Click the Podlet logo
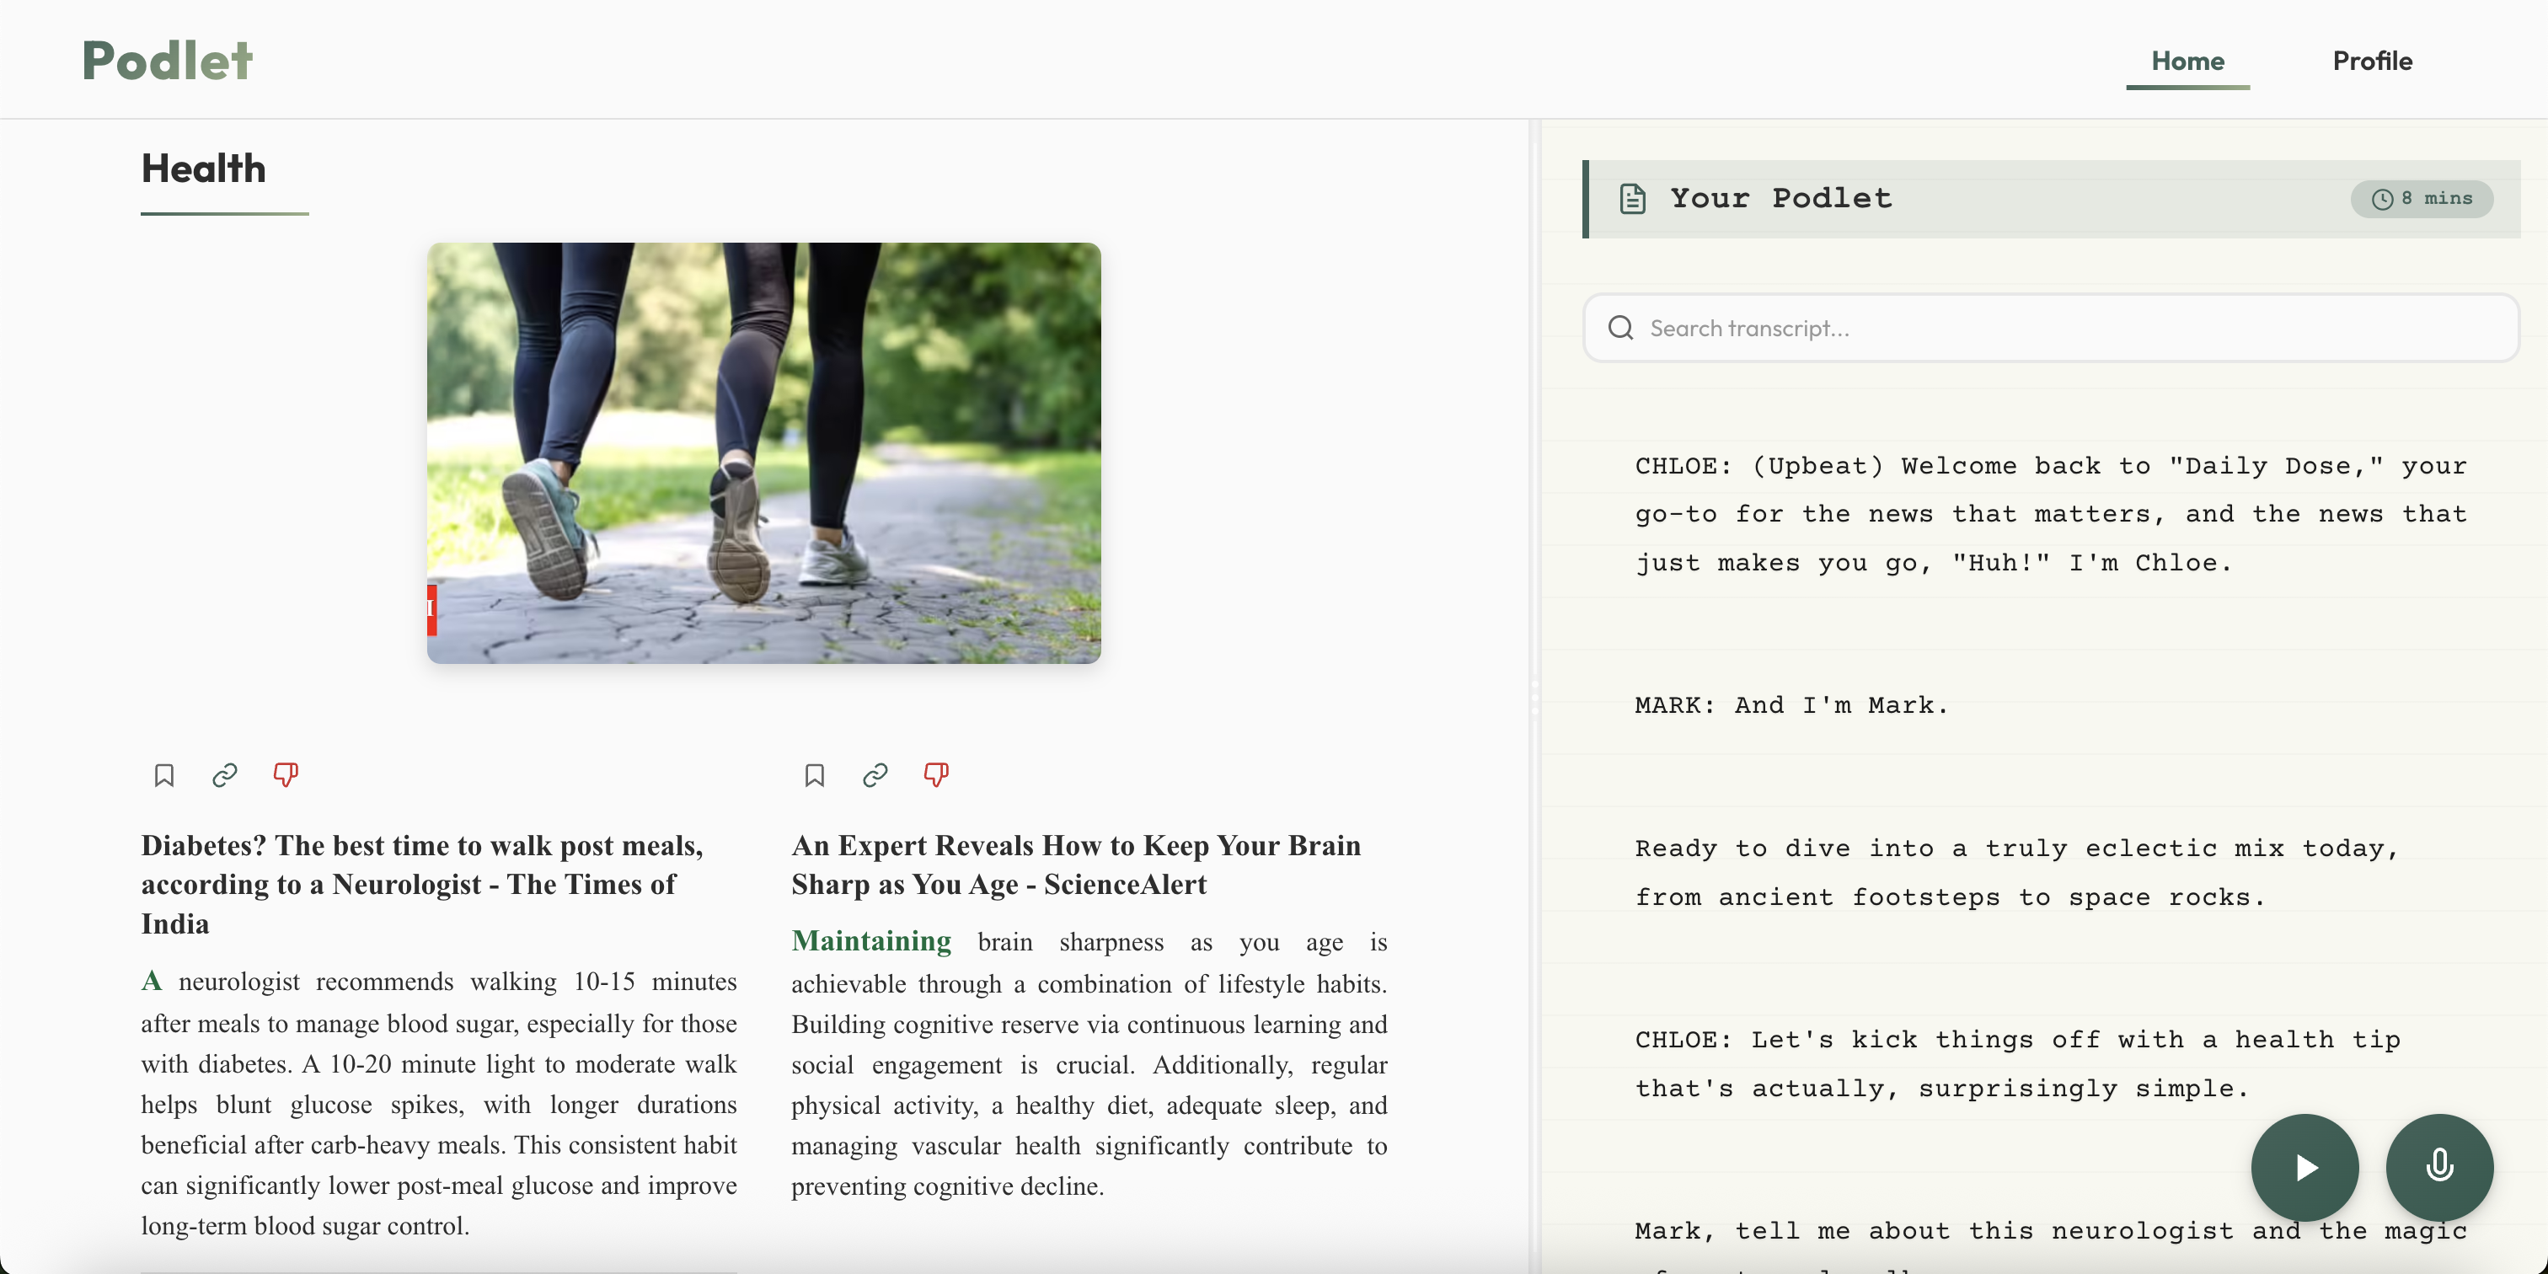The width and height of the screenshot is (2548, 1274). (x=167, y=61)
